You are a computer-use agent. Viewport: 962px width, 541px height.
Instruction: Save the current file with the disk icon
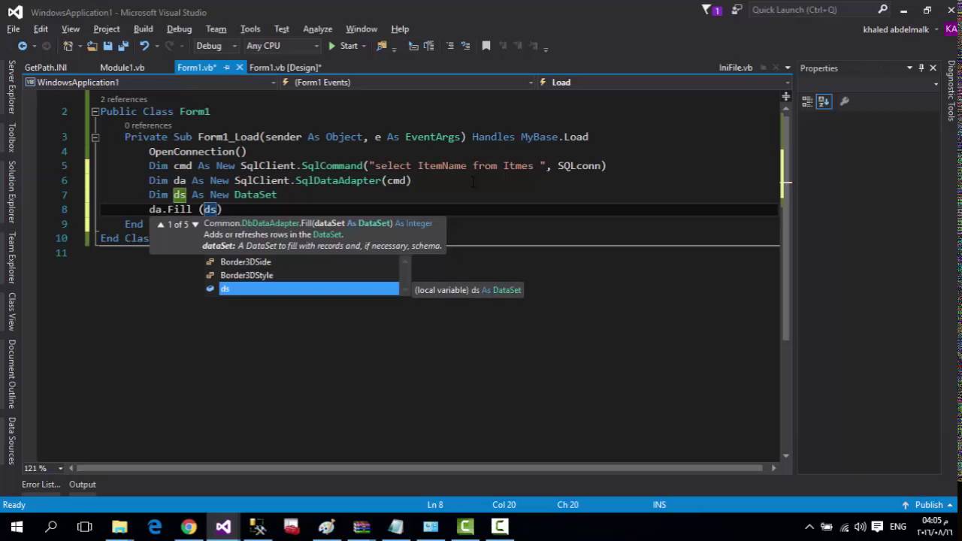[107, 46]
